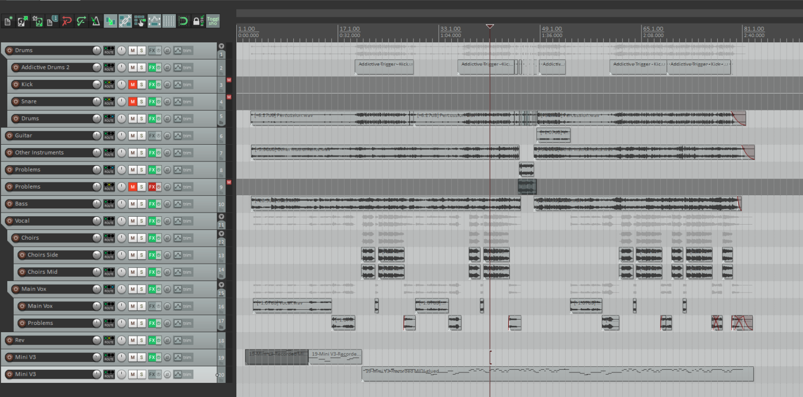This screenshot has width=803, height=397.
Task: Open FX chain for Other Instruments track
Action: (152, 153)
